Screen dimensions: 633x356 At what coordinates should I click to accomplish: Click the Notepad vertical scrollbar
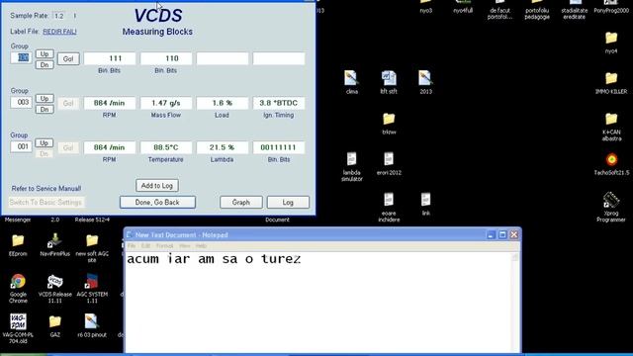(515, 303)
